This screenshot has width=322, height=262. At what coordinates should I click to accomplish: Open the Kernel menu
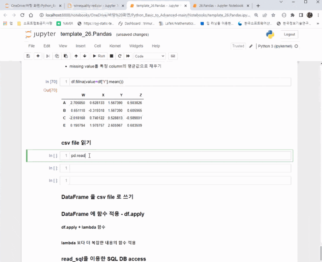pyautogui.click(x=115, y=46)
